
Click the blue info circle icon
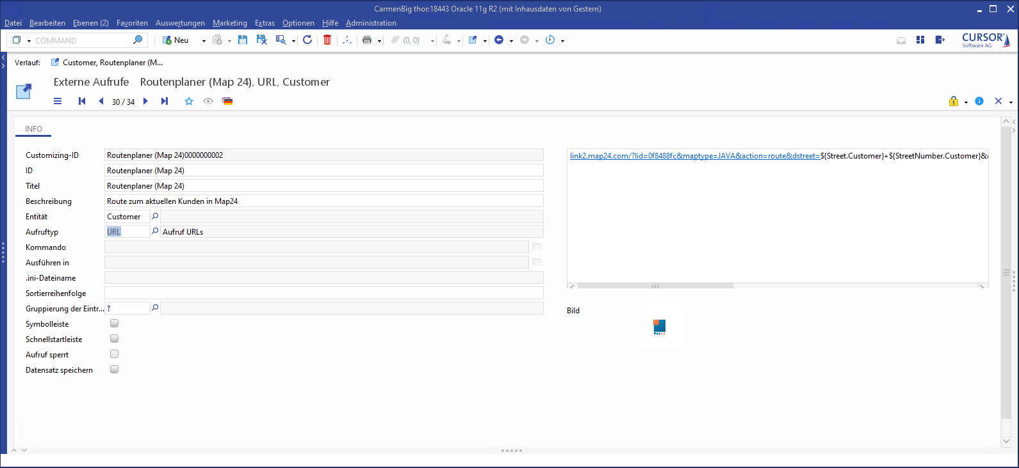point(979,101)
